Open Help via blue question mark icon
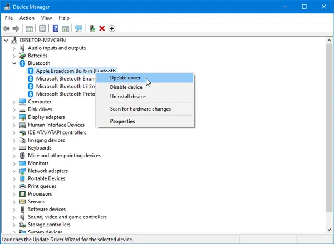 tap(56, 28)
